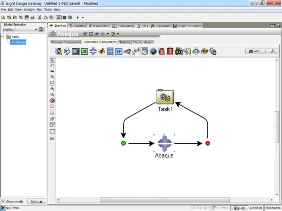Viewport: 282px width, 211px height.
Task: Open the Training palette tab
Action: click(125, 42)
